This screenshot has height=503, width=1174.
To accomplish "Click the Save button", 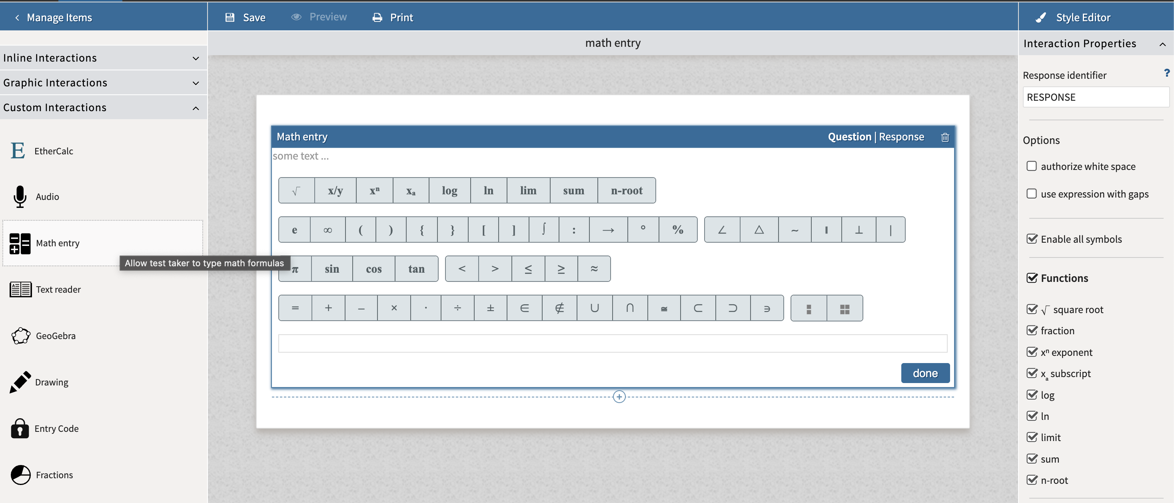I will click(x=245, y=17).
